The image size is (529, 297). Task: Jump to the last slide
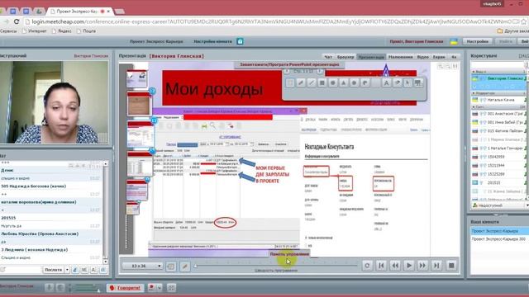click(x=436, y=266)
